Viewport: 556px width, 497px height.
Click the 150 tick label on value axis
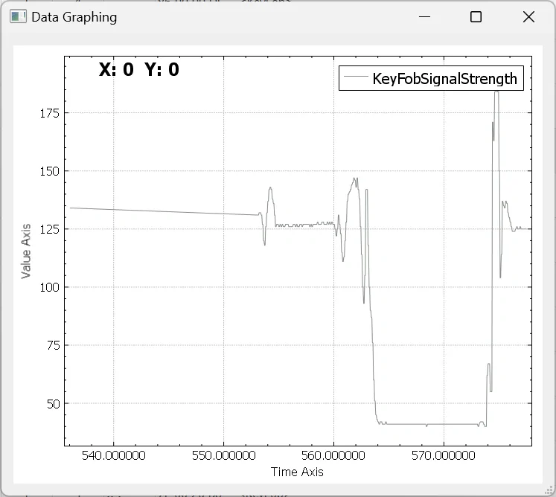(x=49, y=171)
